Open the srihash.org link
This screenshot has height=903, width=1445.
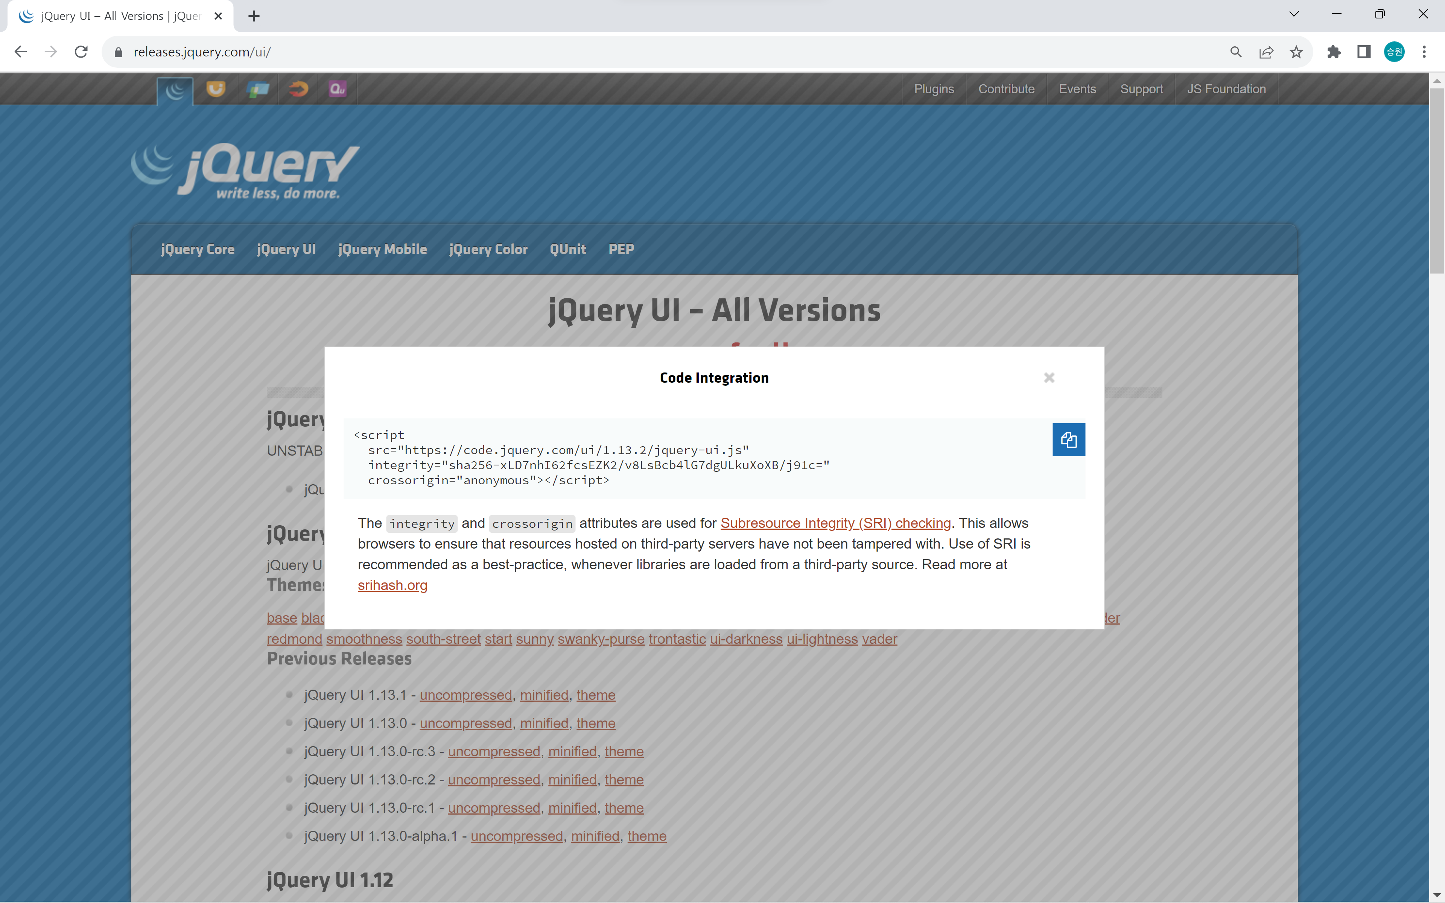click(392, 585)
